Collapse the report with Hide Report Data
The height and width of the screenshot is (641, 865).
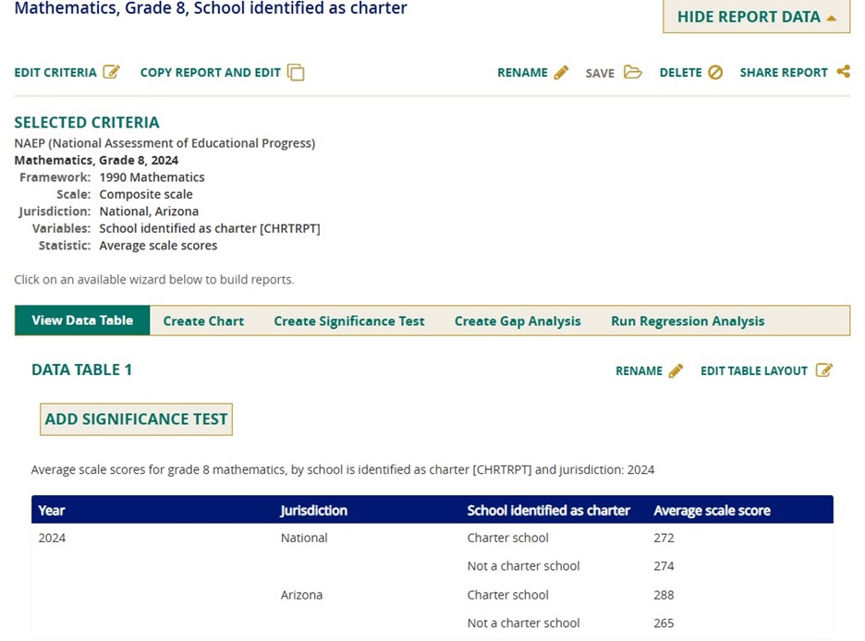click(x=756, y=17)
